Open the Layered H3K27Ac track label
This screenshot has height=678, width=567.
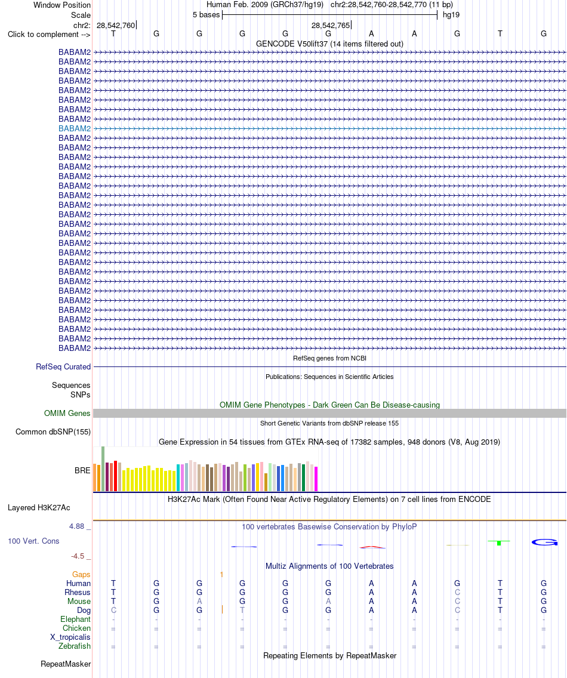[x=39, y=508]
